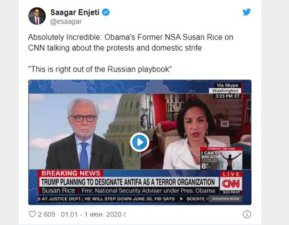
Task: Click the 2 609 likes count
Action: pyautogui.click(x=47, y=214)
